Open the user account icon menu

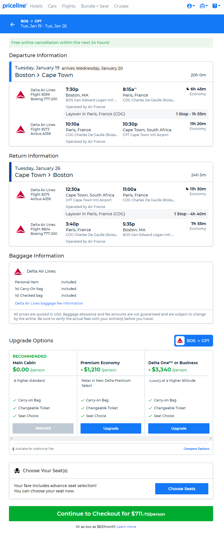point(191,6)
